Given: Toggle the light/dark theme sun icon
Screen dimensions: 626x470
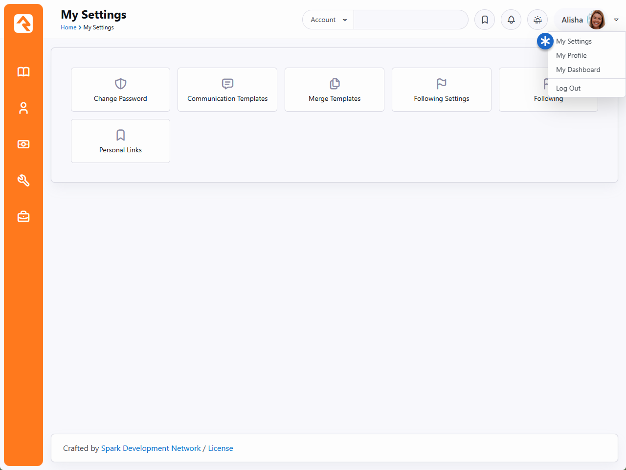Looking at the screenshot, I should click(x=537, y=20).
